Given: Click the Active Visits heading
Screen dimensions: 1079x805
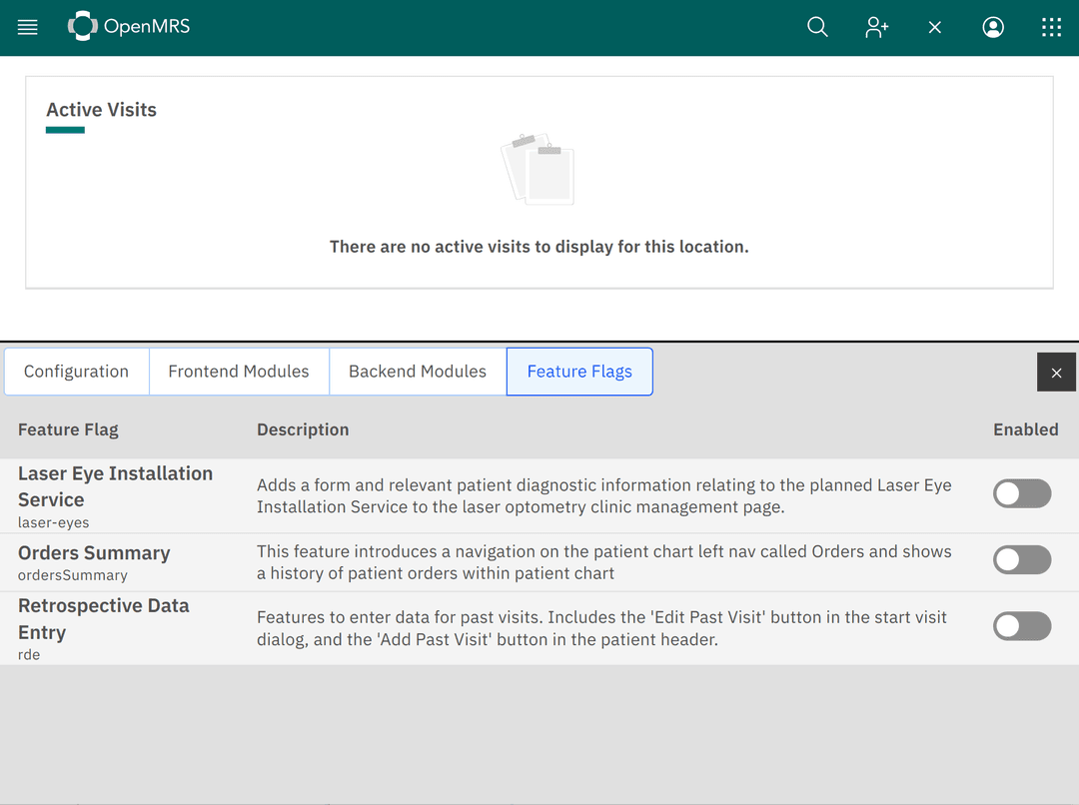Looking at the screenshot, I should point(101,110).
